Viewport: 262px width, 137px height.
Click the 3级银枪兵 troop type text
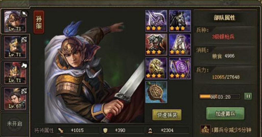coord(223,37)
